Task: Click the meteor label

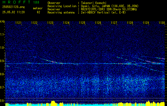Action: [38, 8]
